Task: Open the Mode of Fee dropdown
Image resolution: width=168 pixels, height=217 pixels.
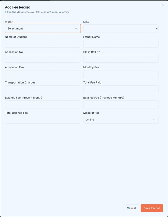Action: (x=121, y=120)
